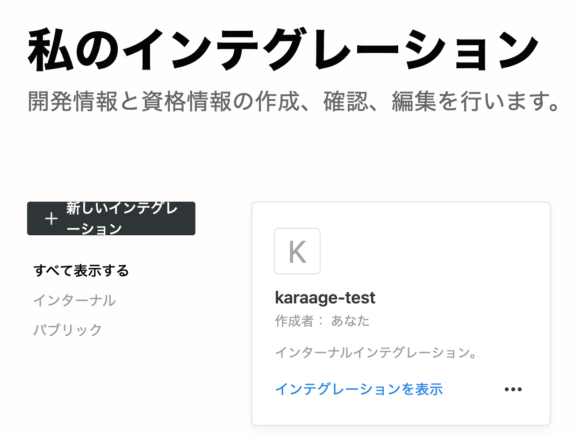Screen dimensions: 574x436
Task: Click the インターナルインテグレーション description text
Action: click(x=376, y=352)
